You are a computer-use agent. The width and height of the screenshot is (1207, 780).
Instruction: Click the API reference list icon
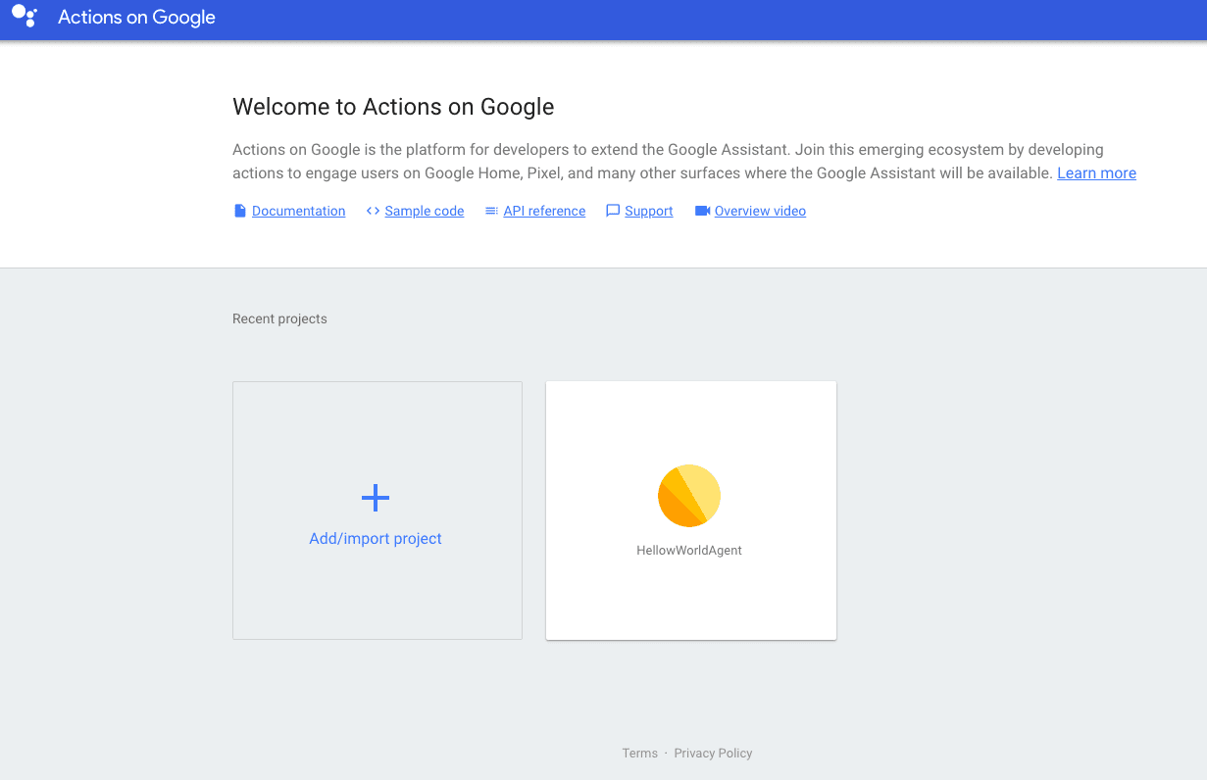(x=491, y=211)
